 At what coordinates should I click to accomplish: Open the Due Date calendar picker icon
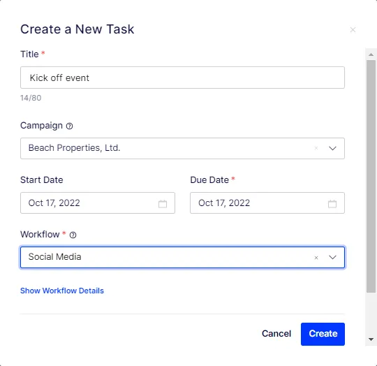pos(332,204)
